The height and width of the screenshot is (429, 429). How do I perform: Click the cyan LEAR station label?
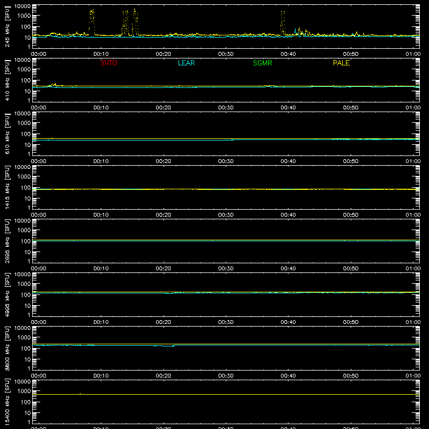click(186, 63)
